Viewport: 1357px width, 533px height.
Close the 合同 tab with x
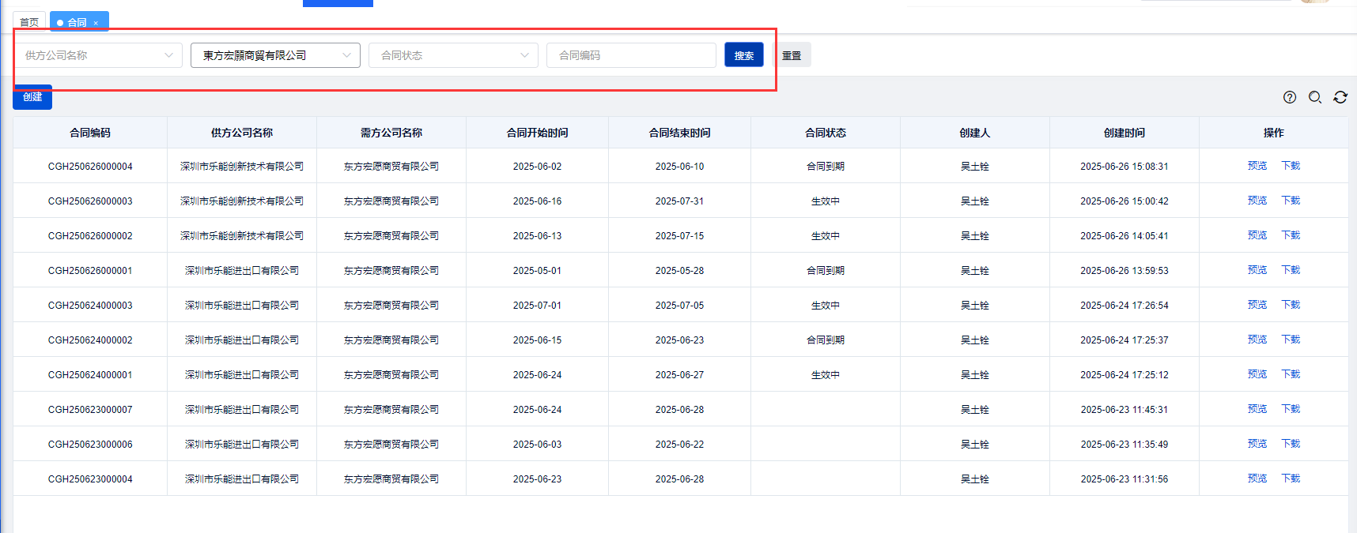96,23
